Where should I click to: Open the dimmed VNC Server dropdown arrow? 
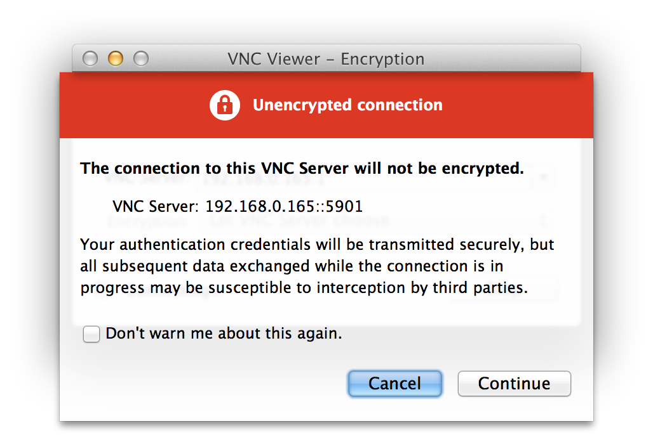click(543, 178)
